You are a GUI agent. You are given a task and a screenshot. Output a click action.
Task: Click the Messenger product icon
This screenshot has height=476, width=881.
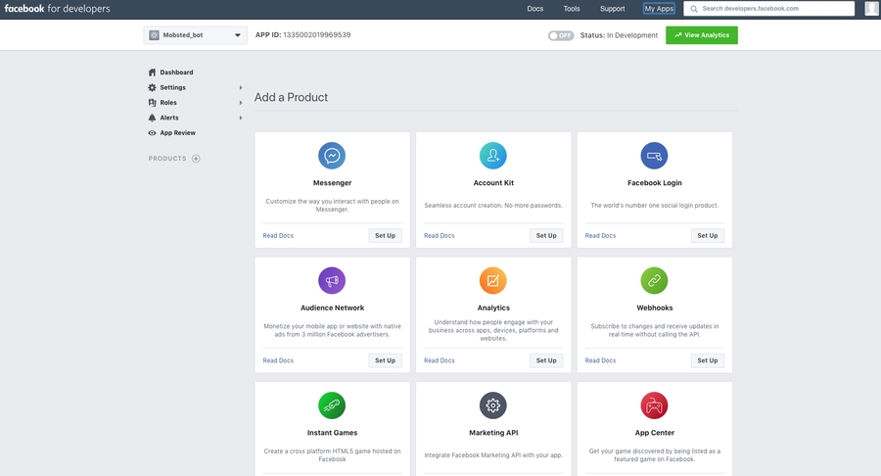[x=332, y=156]
